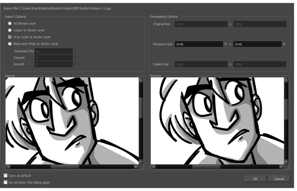Viewport: 297px width, 191px height.
Task: Adjust the Maximum Size width stepper arrows
Action: point(225,44)
